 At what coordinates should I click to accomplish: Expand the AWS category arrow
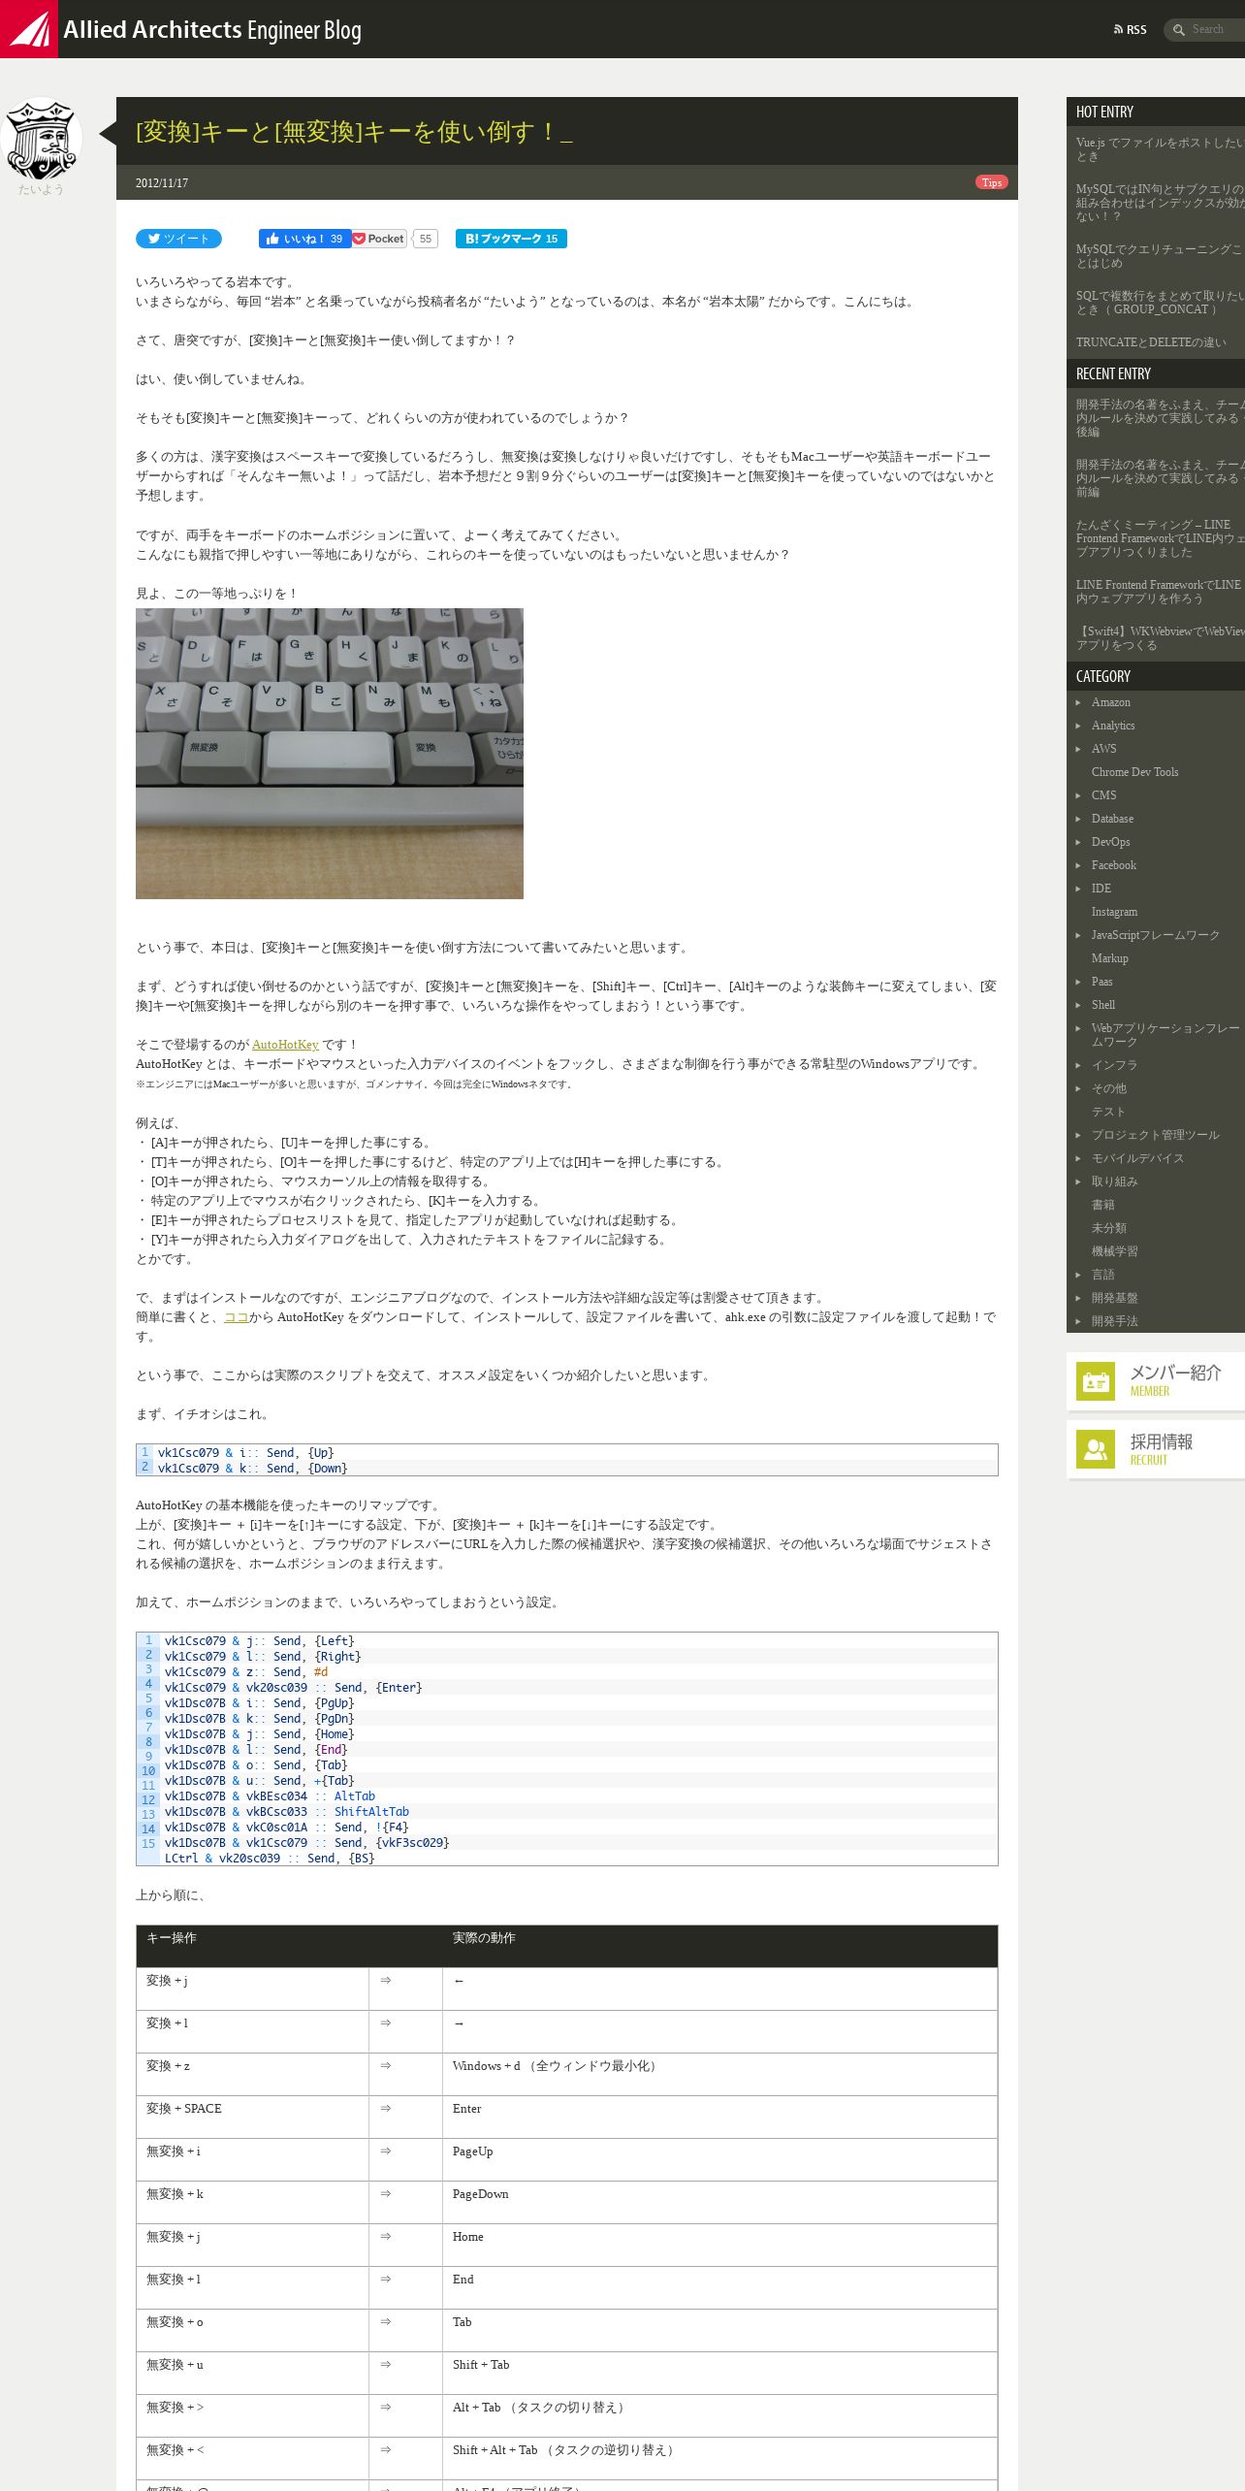point(1078,749)
